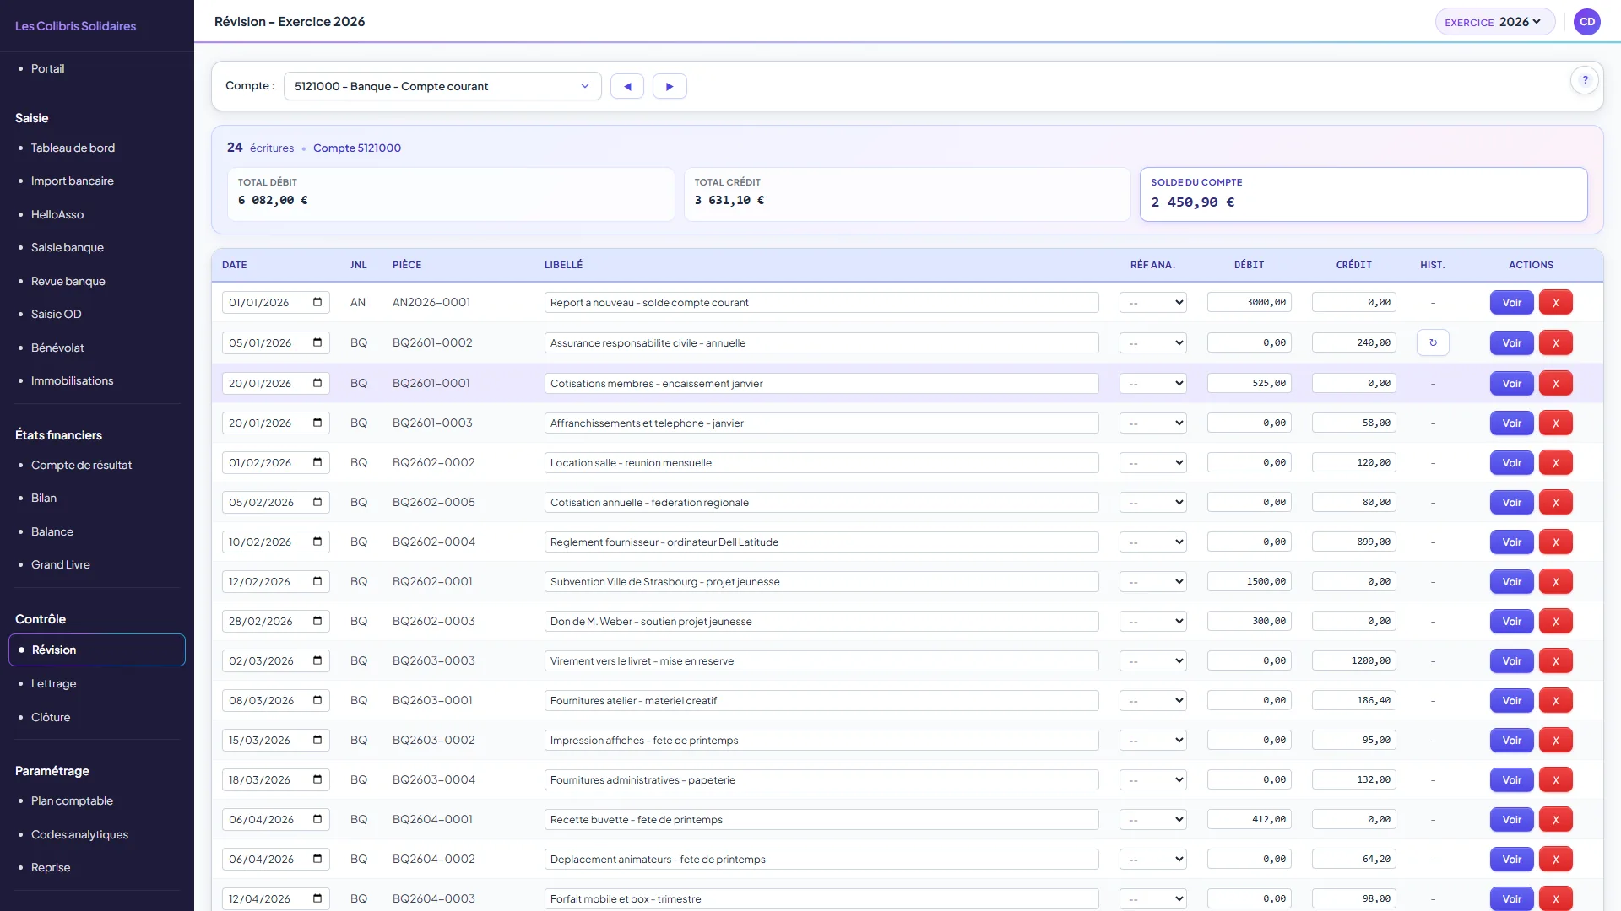This screenshot has width=1621, height=911.
Task: View entry BQ2601-0003 with Voir
Action: 1511,423
